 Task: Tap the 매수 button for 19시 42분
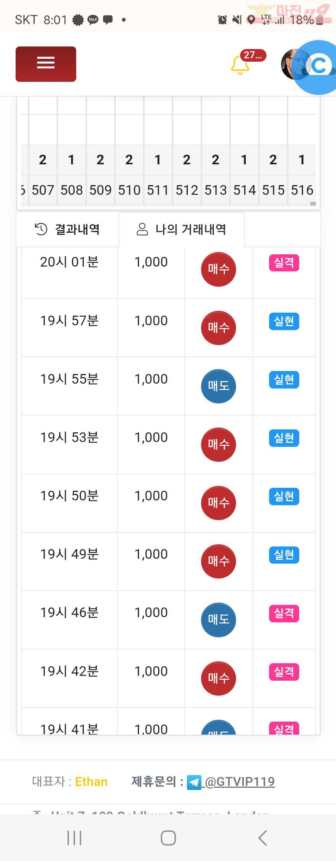click(x=219, y=678)
